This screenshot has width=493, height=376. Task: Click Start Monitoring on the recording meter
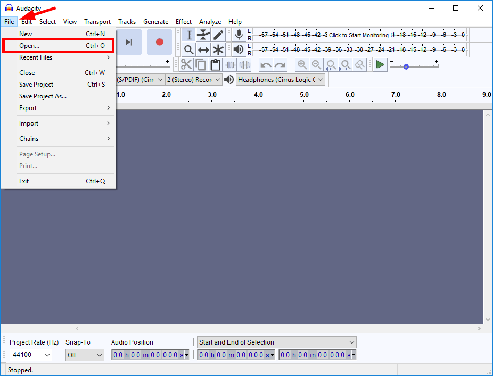click(359, 35)
